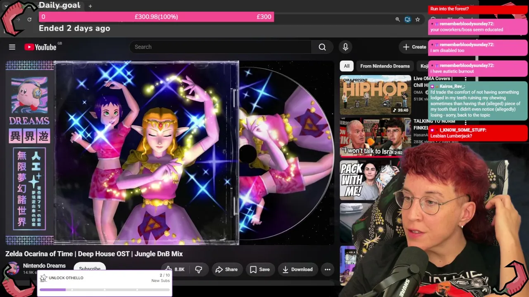Click the chat message "i have autistic burnout"
This screenshot has width=529, height=297.
tap(452, 71)
